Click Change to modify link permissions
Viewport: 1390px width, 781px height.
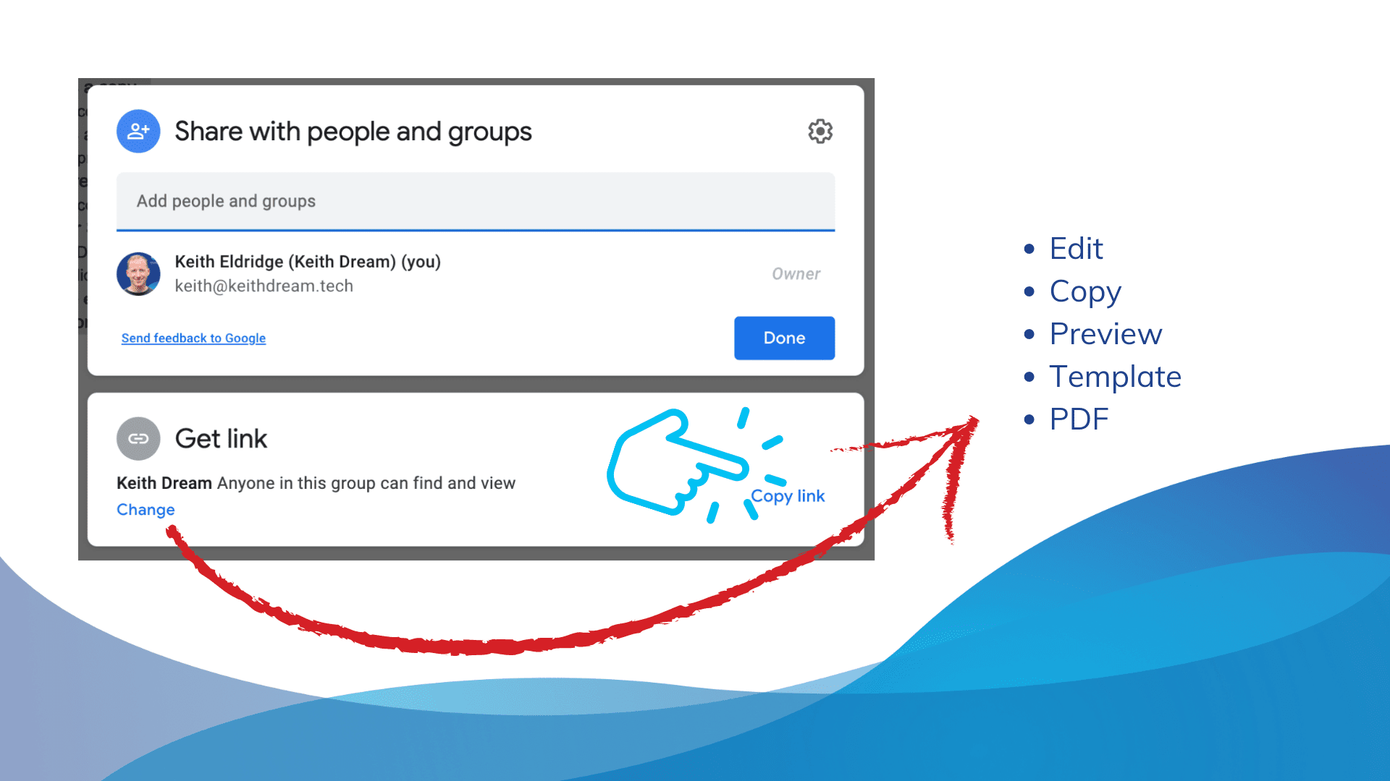pyautogui.click(x=146, y=509)
